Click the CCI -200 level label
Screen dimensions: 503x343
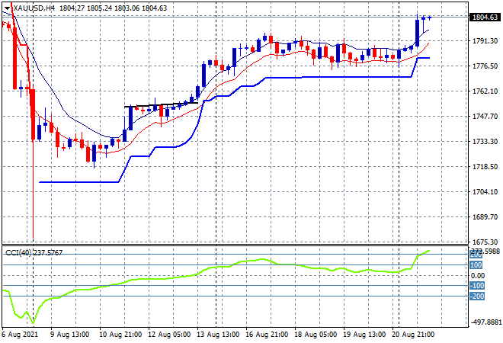point(477,297)
